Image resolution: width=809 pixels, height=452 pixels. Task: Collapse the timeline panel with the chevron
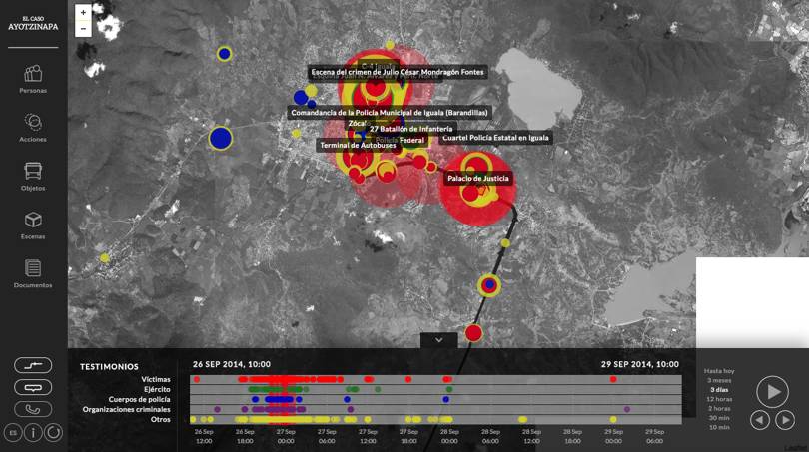pyautogui.click(x=438, y=340)
